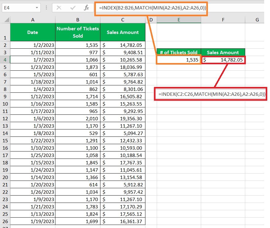270x228 pixels.
Task: Select sales cell 8,301.06
Action: tap(122, 89)
